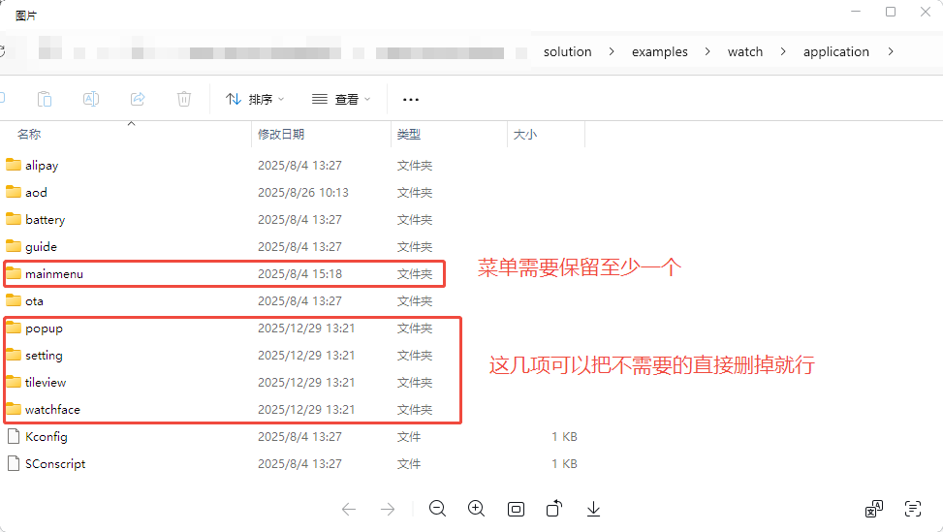
Task: Click the share icon in the toolbar
Action: (138, 99)
